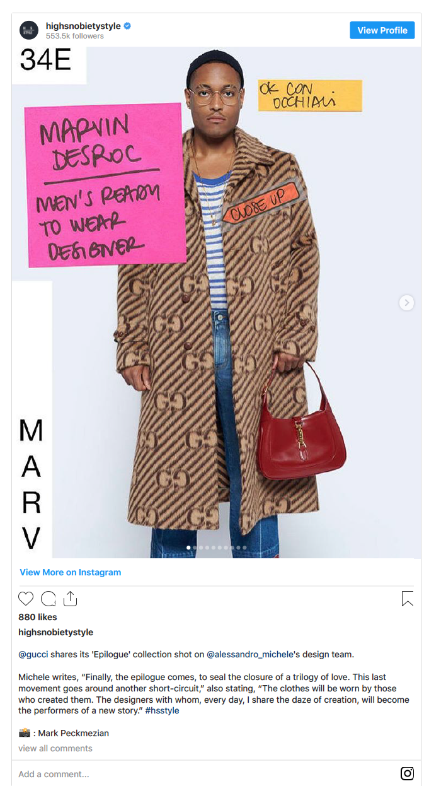Open the View More on Instagram link
Screen dimensions: 429x786
point(70,572)
